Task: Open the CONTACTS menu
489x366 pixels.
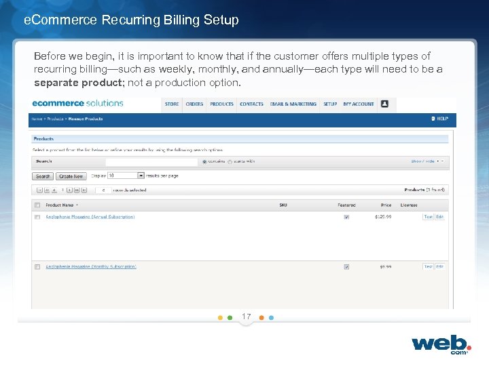Action: [252, 104]
